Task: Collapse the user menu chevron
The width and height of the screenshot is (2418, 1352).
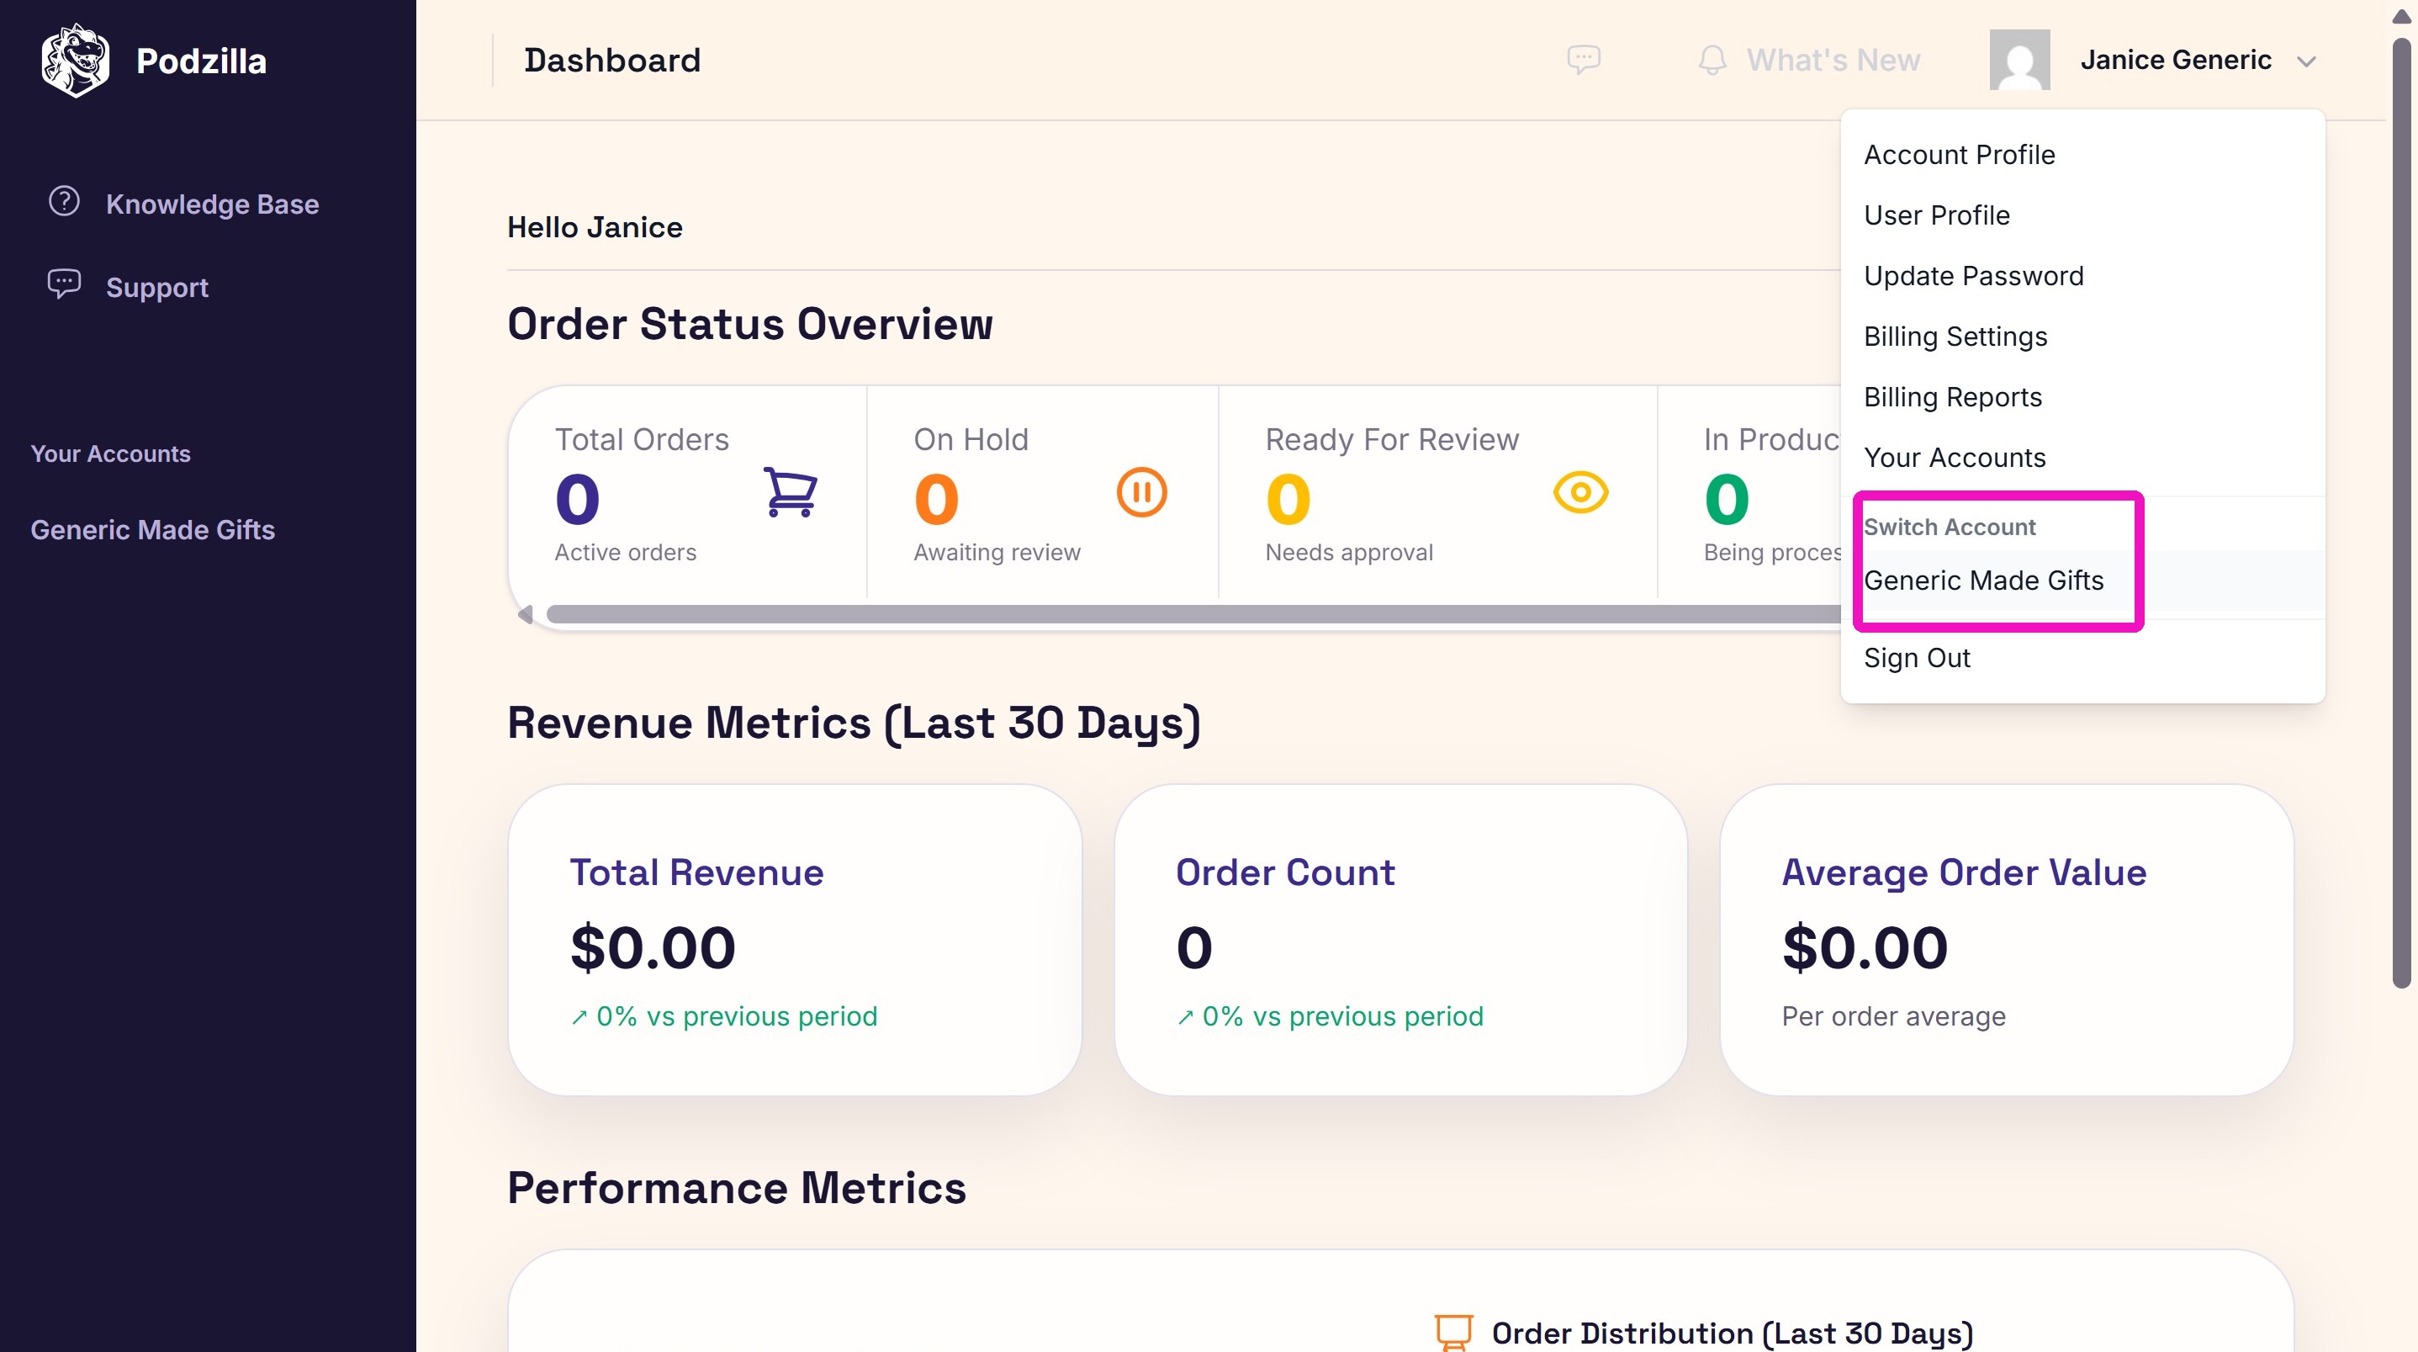Action: pos(2305,62)
